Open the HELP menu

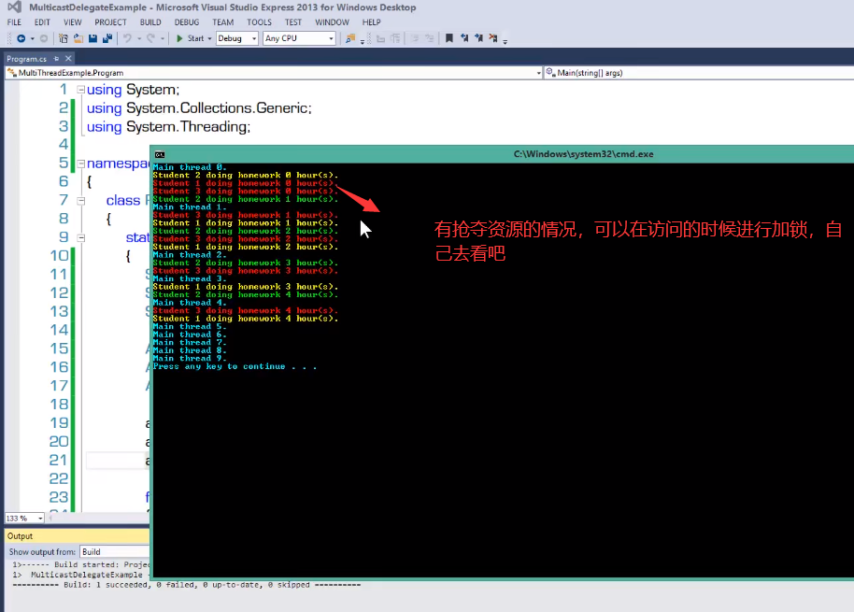(x=372, y=22)
